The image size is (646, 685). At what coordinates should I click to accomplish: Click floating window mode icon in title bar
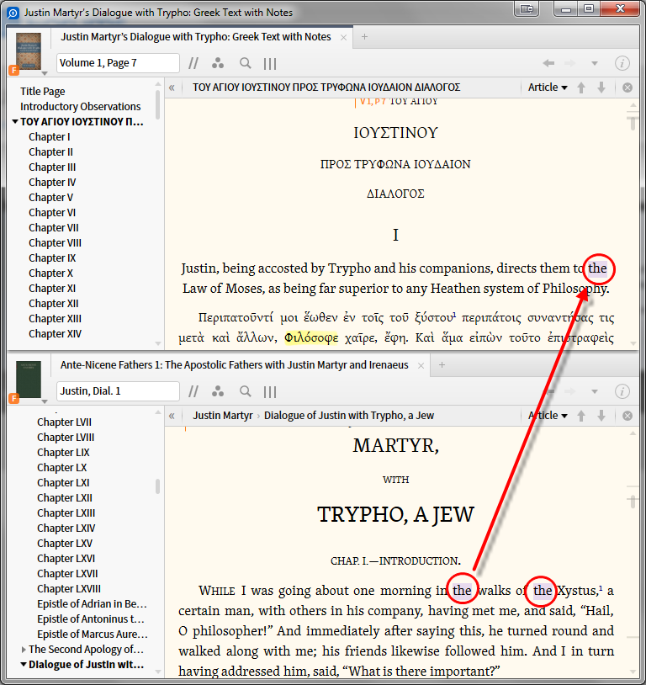click(527, 8)
